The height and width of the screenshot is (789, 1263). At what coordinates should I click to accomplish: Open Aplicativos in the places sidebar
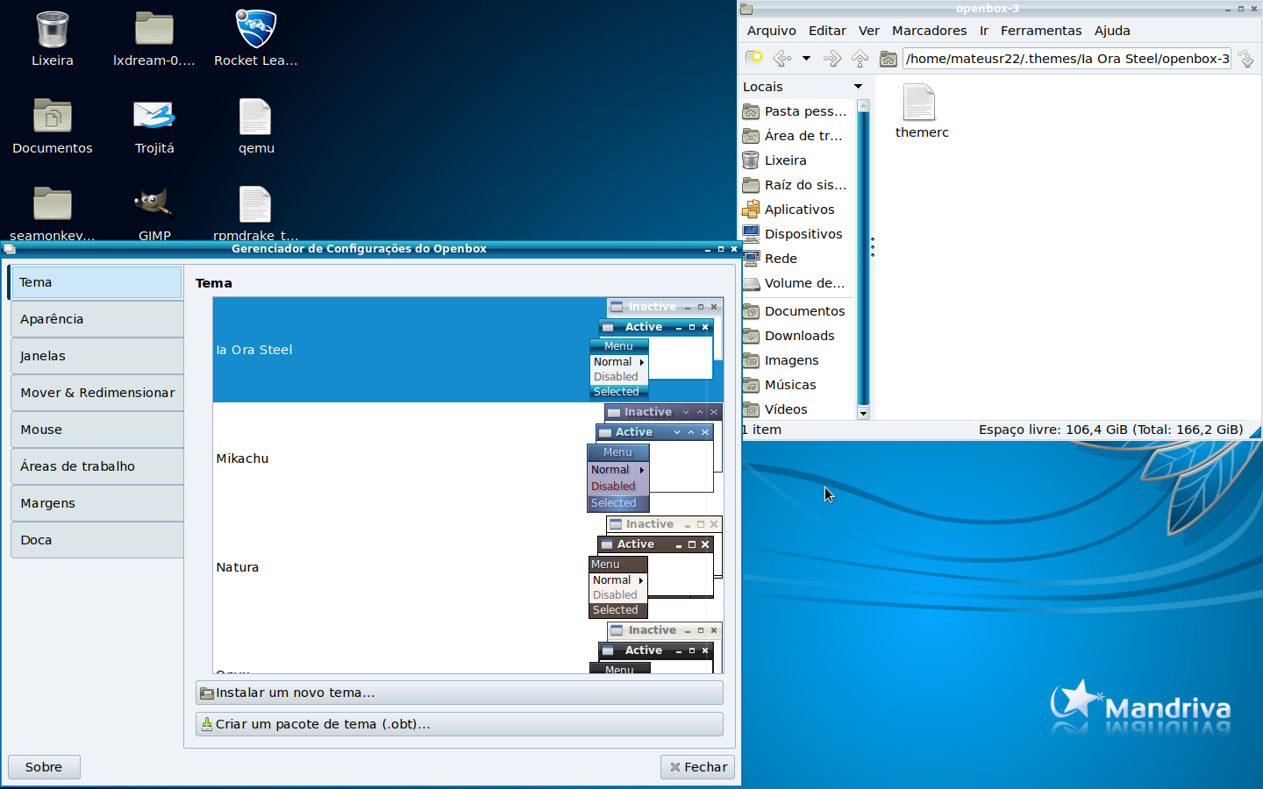(x=797, y=210)
